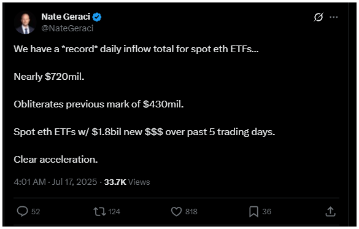Open the Nate Geraci display name link

point(66,17)
